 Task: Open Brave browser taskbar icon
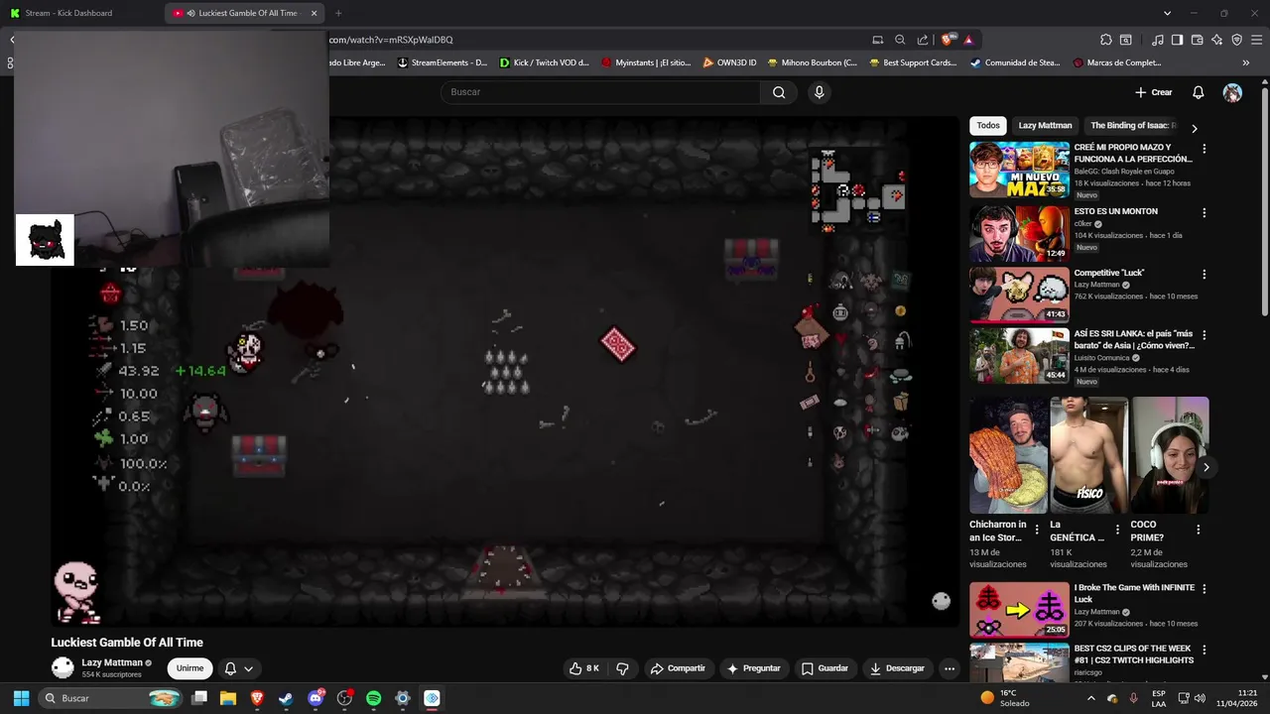click(x=257, y=698)
